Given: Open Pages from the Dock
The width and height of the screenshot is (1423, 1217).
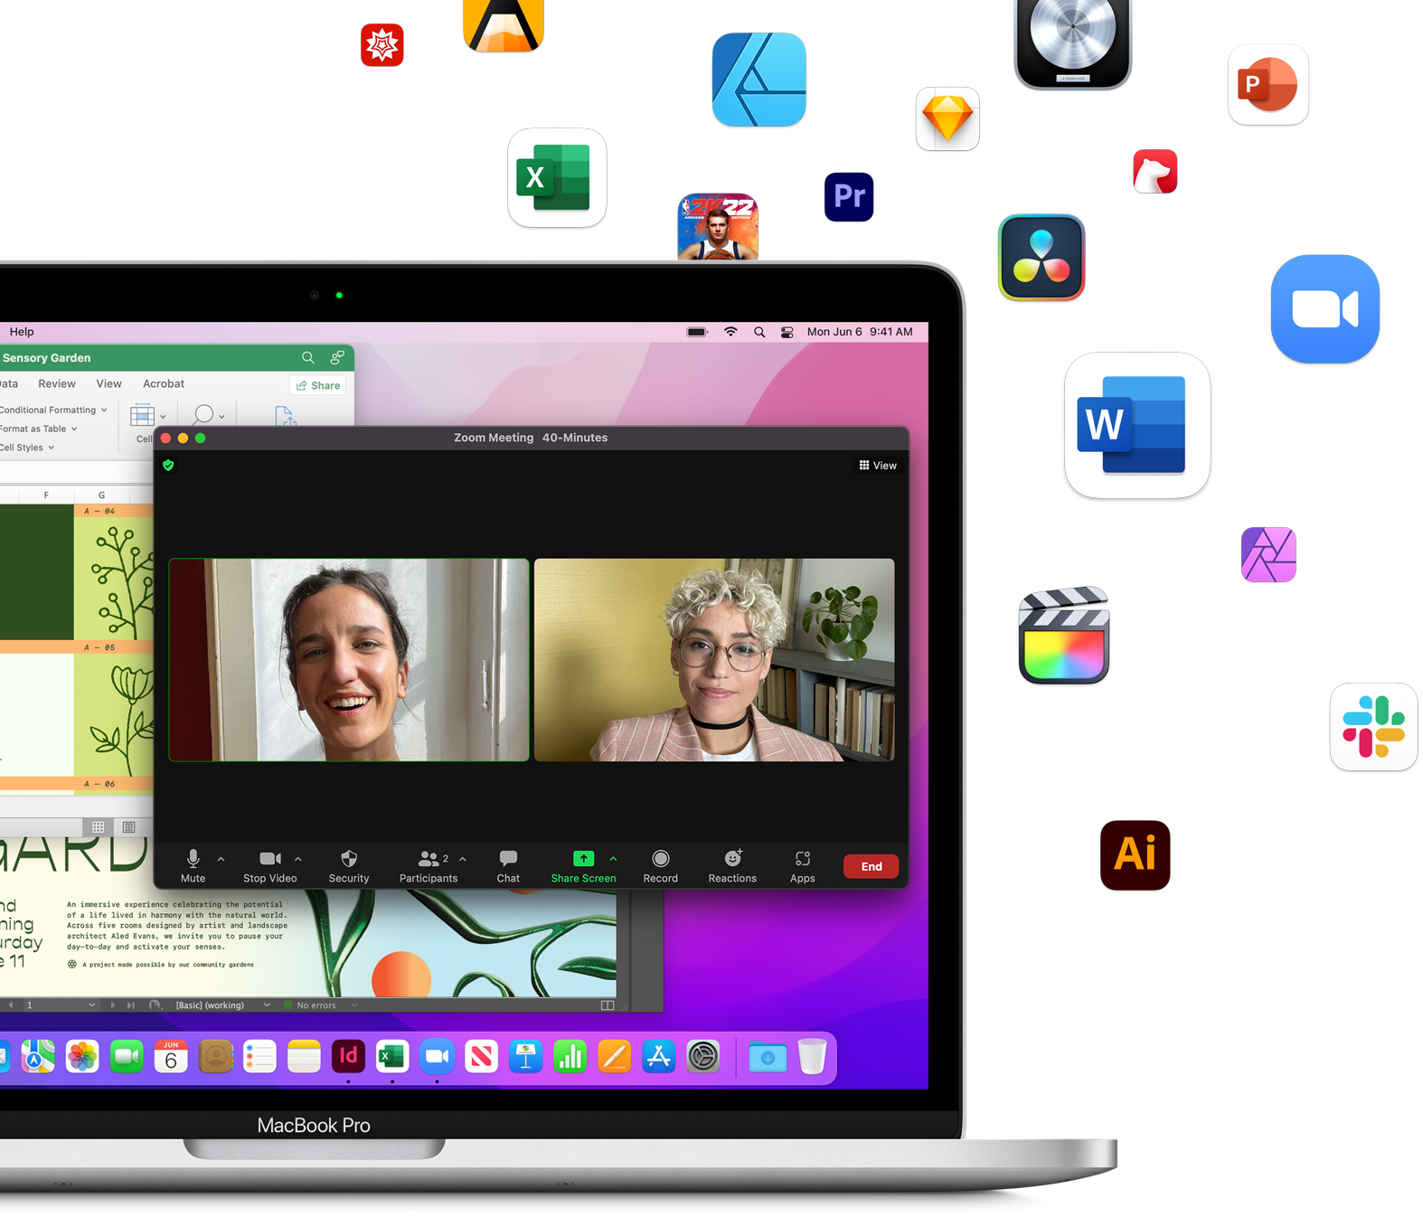Looking at the screenshot, I should point(614,1056).
